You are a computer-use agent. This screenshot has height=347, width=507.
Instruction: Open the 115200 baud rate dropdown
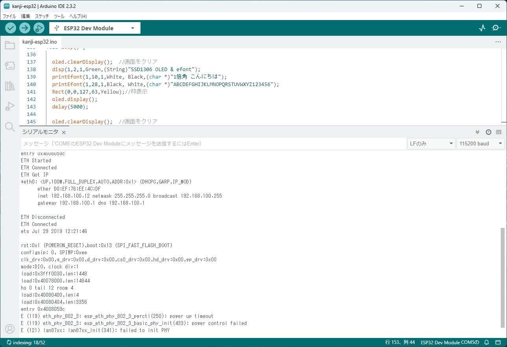[480, 144]
